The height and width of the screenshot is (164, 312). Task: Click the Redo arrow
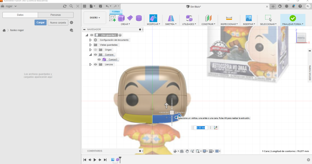click(x=115, y=6)
